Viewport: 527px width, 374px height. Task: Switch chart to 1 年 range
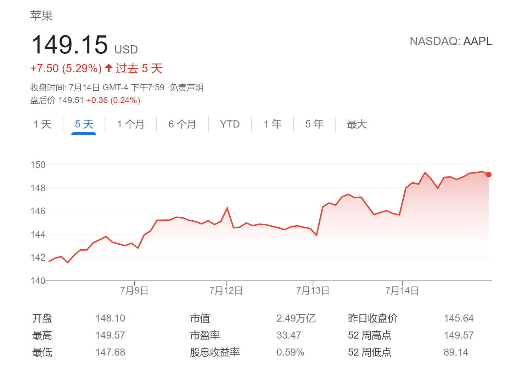pyautogui.click(x=273, y=124)
